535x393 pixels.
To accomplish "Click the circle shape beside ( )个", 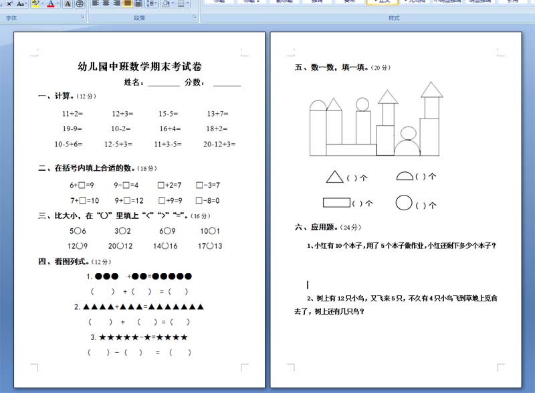I will click(x=404, y=202).
